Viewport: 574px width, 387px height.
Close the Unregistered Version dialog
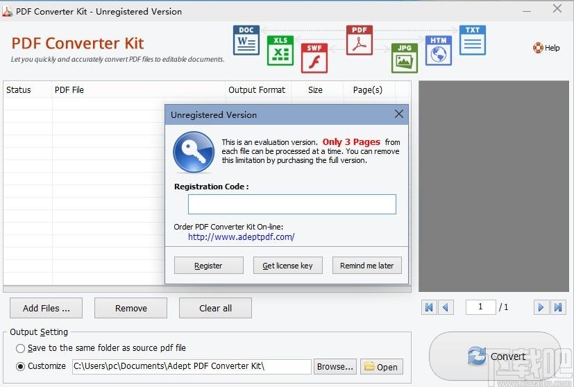point(399,114)
